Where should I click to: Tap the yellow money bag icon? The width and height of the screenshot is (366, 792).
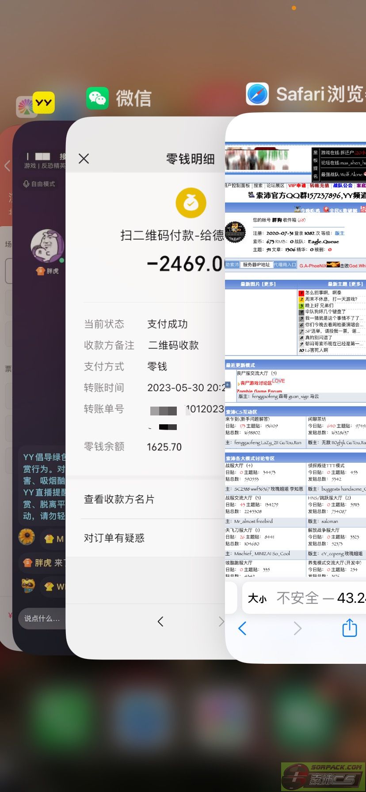[191, 203]
